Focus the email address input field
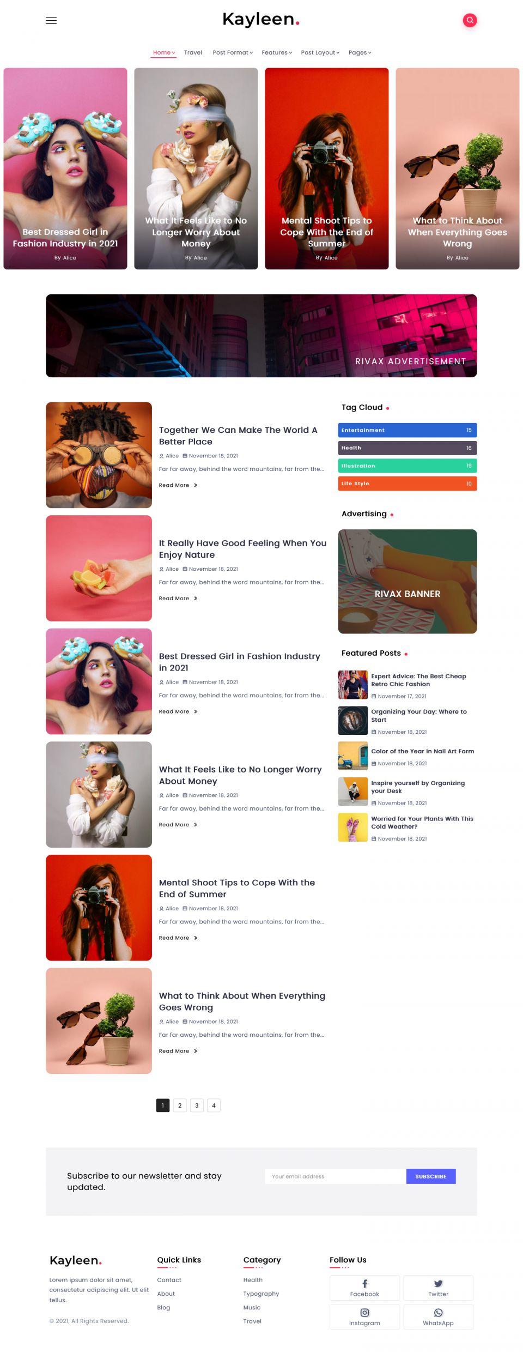The height and width of the screenshot is (1365, 523). [336, 1176]
